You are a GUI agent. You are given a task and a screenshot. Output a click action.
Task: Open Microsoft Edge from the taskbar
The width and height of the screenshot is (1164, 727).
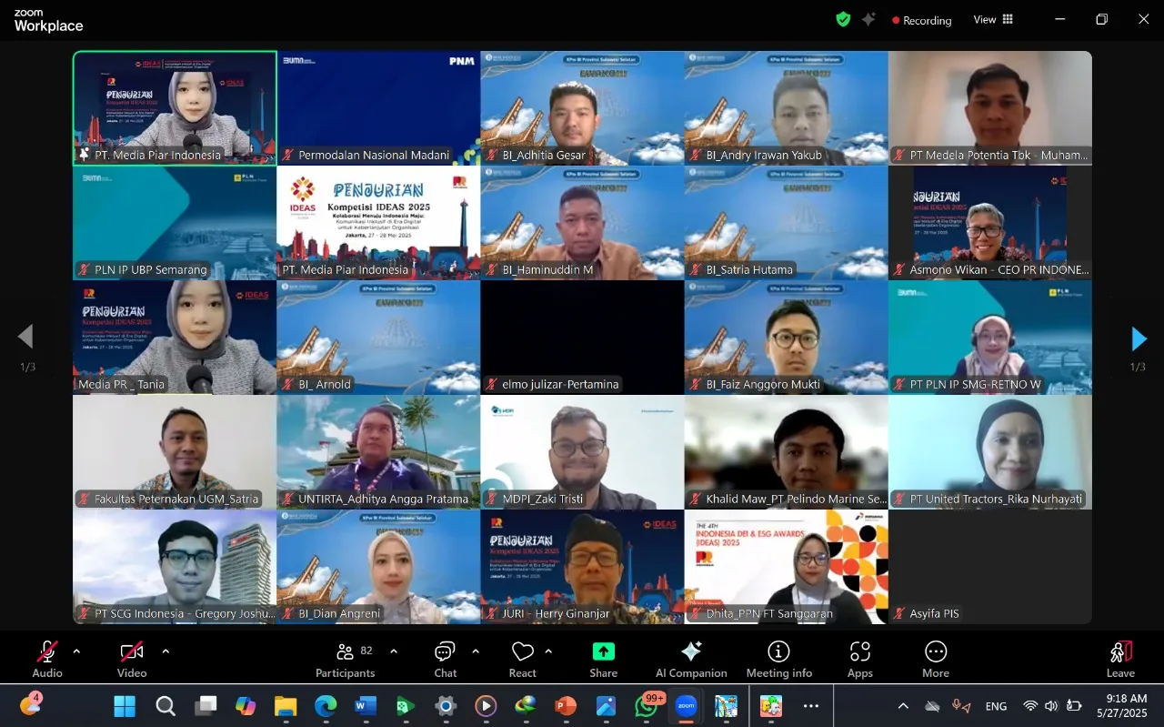pyautogui.click(x=326, y=706)
